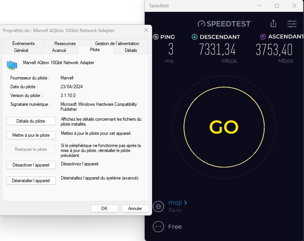The image size is (304, 241).
Task: Close the adapter properties dialog
Action: tap(146, 30)
